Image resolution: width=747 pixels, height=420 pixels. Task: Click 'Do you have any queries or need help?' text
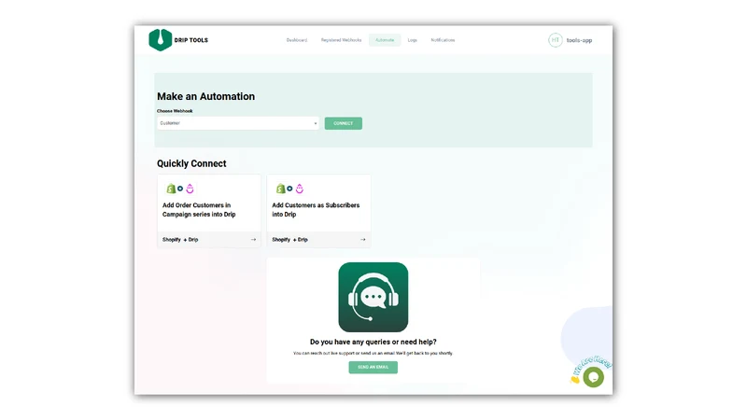click(x=373, y=342)
